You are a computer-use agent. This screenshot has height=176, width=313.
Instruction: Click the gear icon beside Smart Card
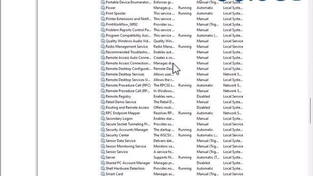tap(103, 174)
